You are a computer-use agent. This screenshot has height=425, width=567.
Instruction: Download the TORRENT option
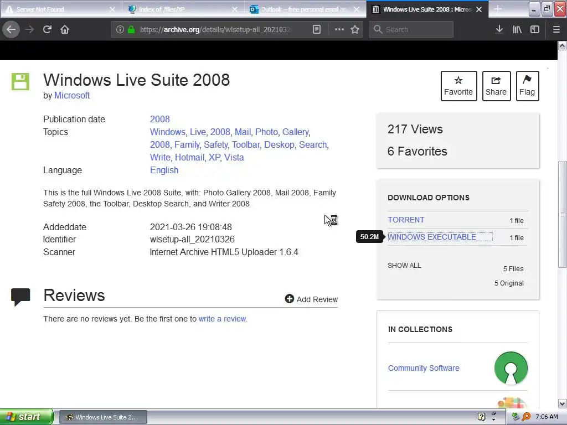coord(406,220)
